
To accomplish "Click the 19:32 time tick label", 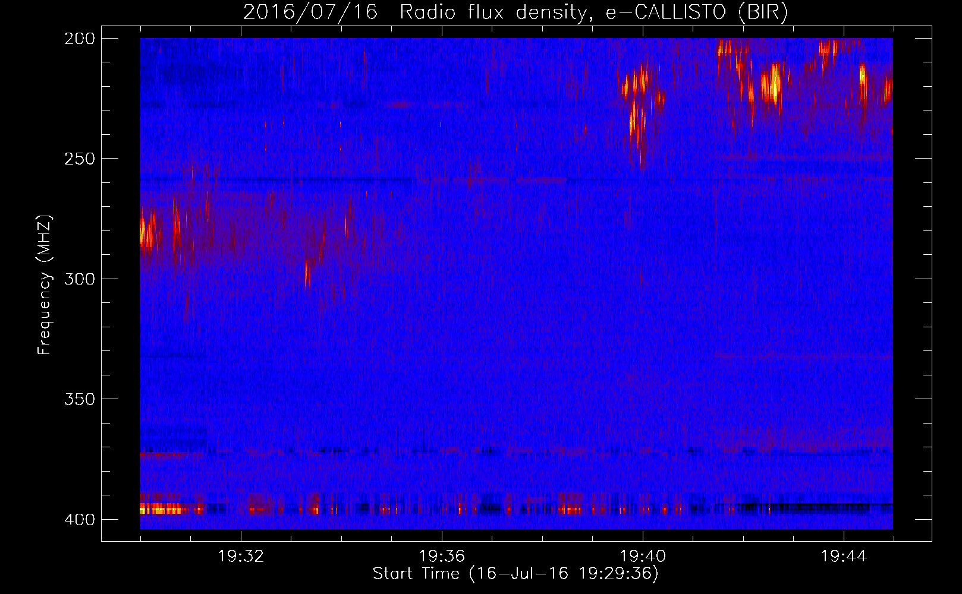I will (x=241, y=557).
